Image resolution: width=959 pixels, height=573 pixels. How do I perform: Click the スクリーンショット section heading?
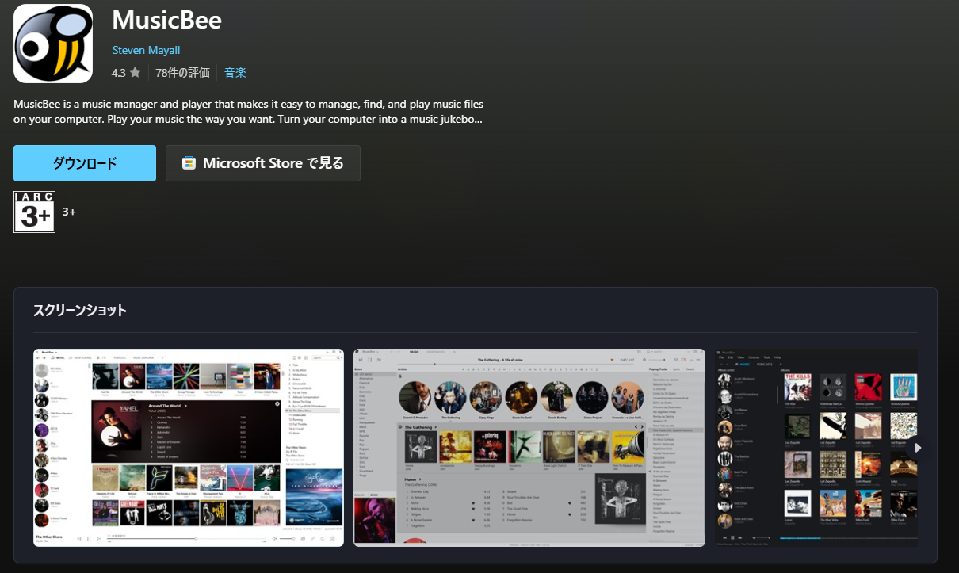point(80,310)
